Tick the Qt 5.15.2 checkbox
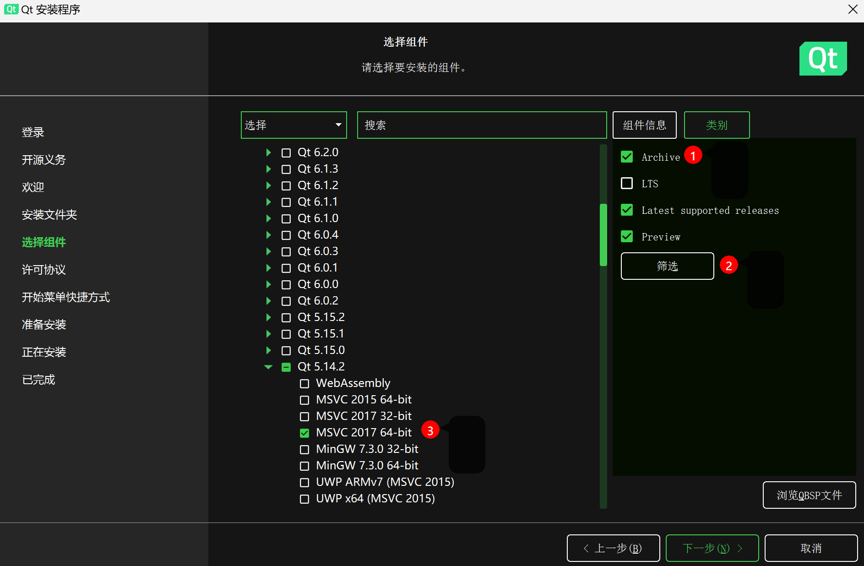This screenshot has height=566, width=864. coord(286,317)
